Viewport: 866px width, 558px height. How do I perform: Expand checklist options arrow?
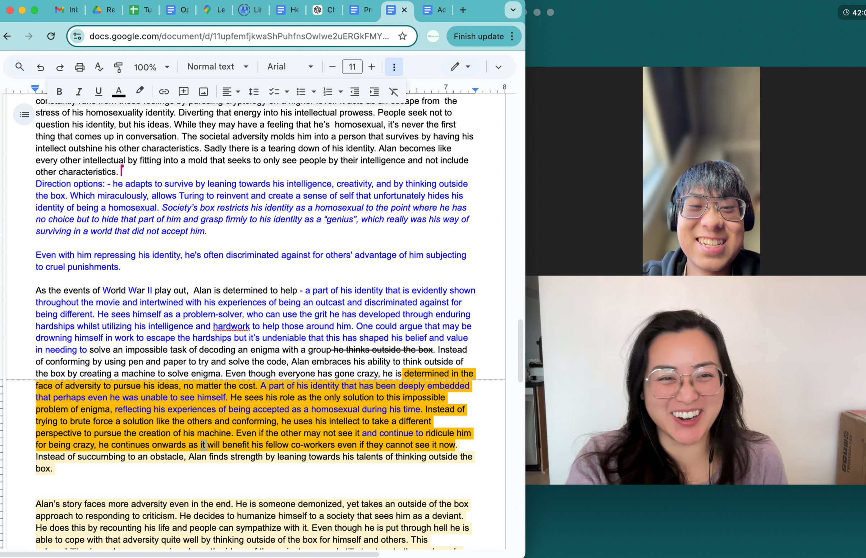(287, 92)
